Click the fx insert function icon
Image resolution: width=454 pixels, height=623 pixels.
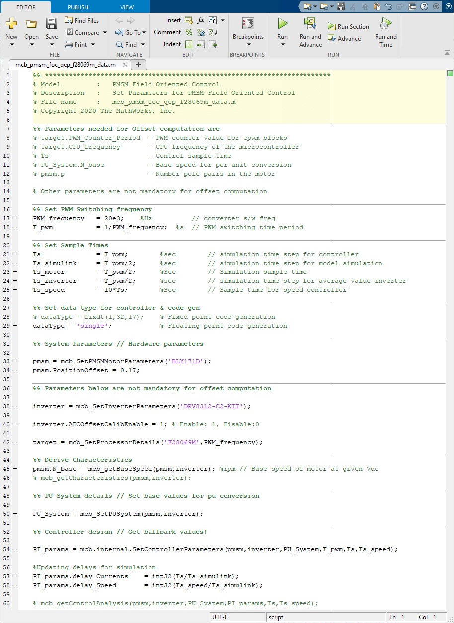coord(201,21)
